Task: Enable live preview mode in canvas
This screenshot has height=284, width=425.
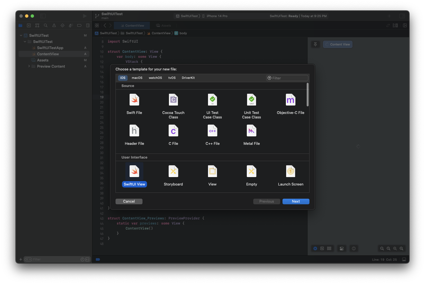Action: 315,248
